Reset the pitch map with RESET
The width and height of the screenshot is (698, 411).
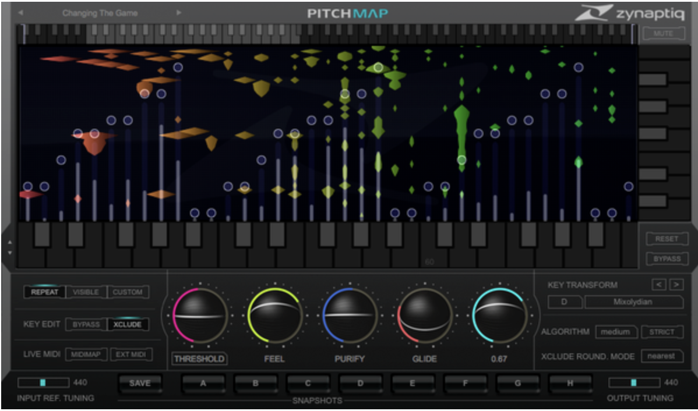(x=667, y=239)
